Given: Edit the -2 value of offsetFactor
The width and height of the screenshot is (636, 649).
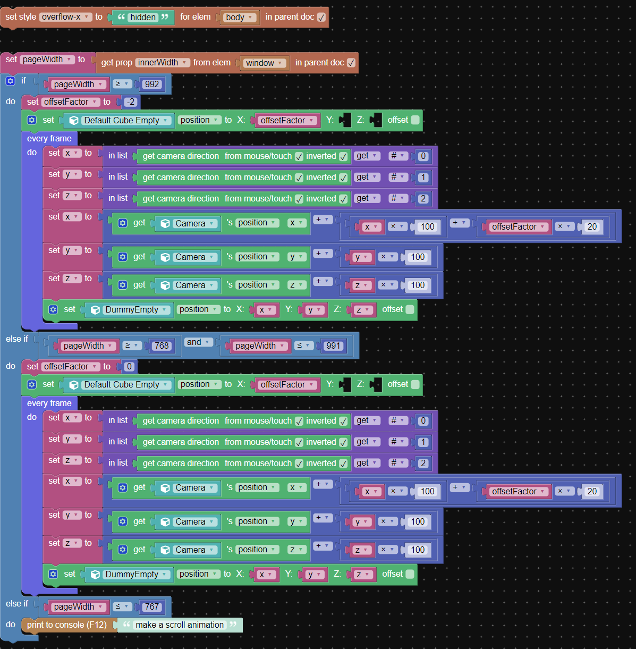Looking at the screenshot, I should pos(131,102).
